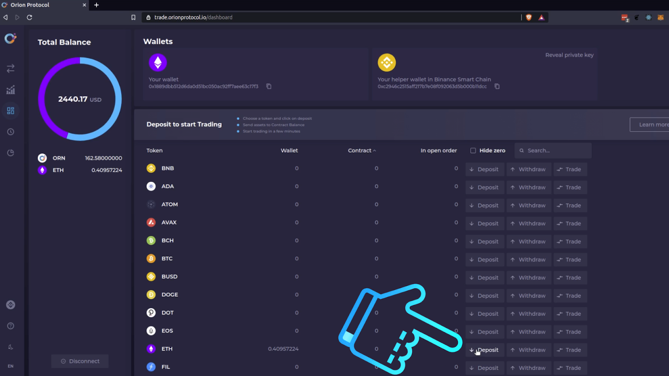The width and height of the screenshot is (669, 376).
Task: Enable the Hide zero checkbox
Action: (473, 150)
